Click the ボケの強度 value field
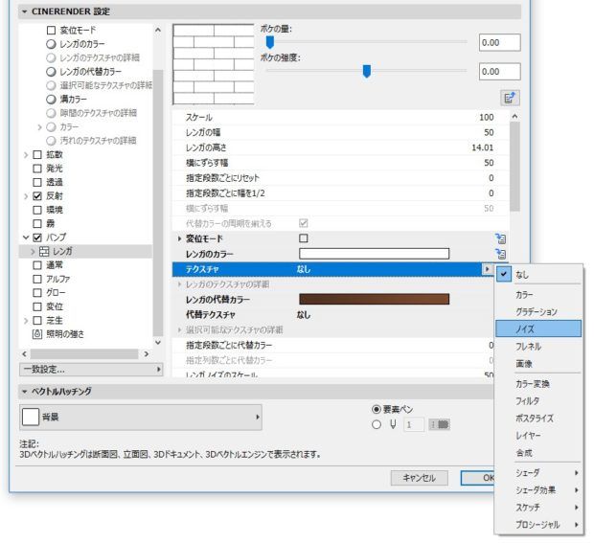 click(499, 71)
